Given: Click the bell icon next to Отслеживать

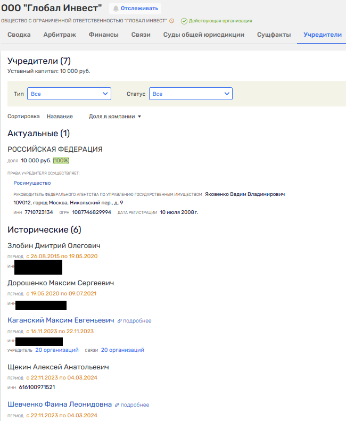Looking at the screenshot, I should [116, 9].
